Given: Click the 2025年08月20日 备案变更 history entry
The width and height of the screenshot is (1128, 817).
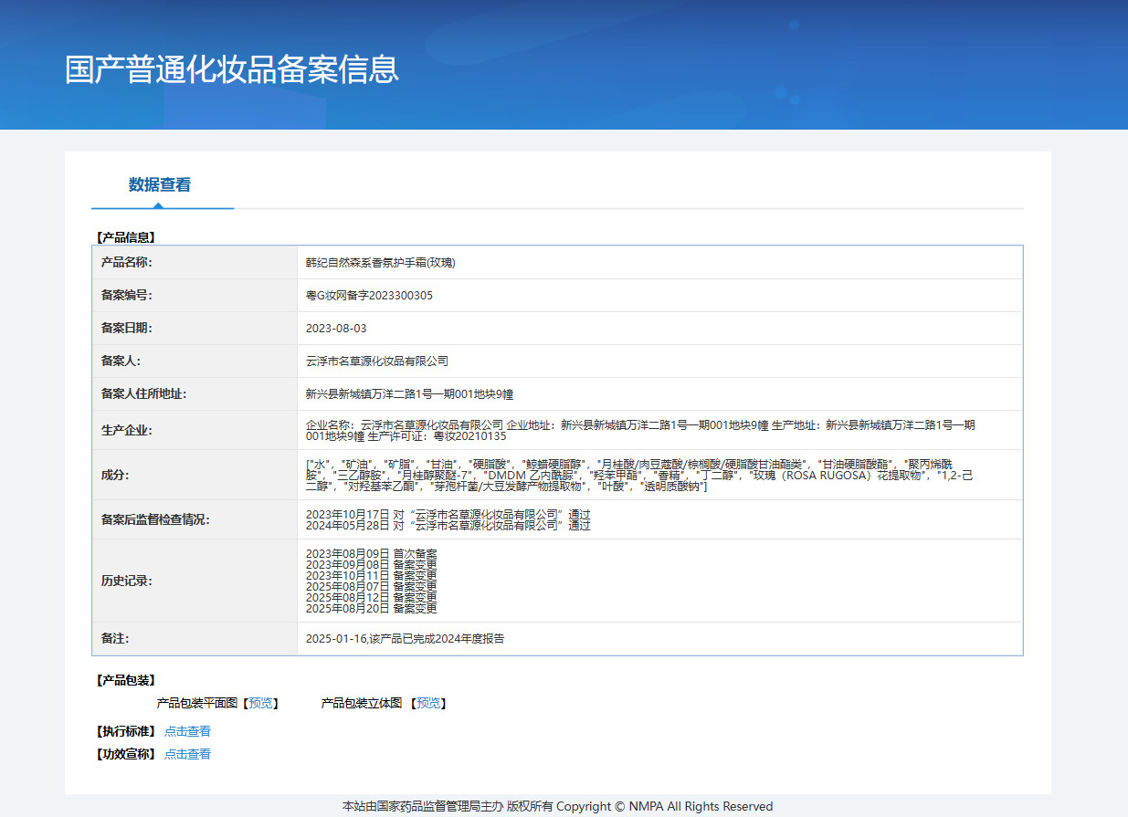Looking at the screenshot, I should click(371, 608).
